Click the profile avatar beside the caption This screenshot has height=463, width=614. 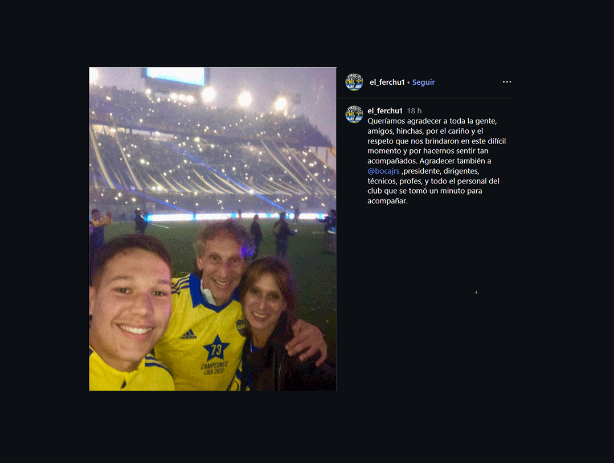pyautogui.click(x=354, y=114)
